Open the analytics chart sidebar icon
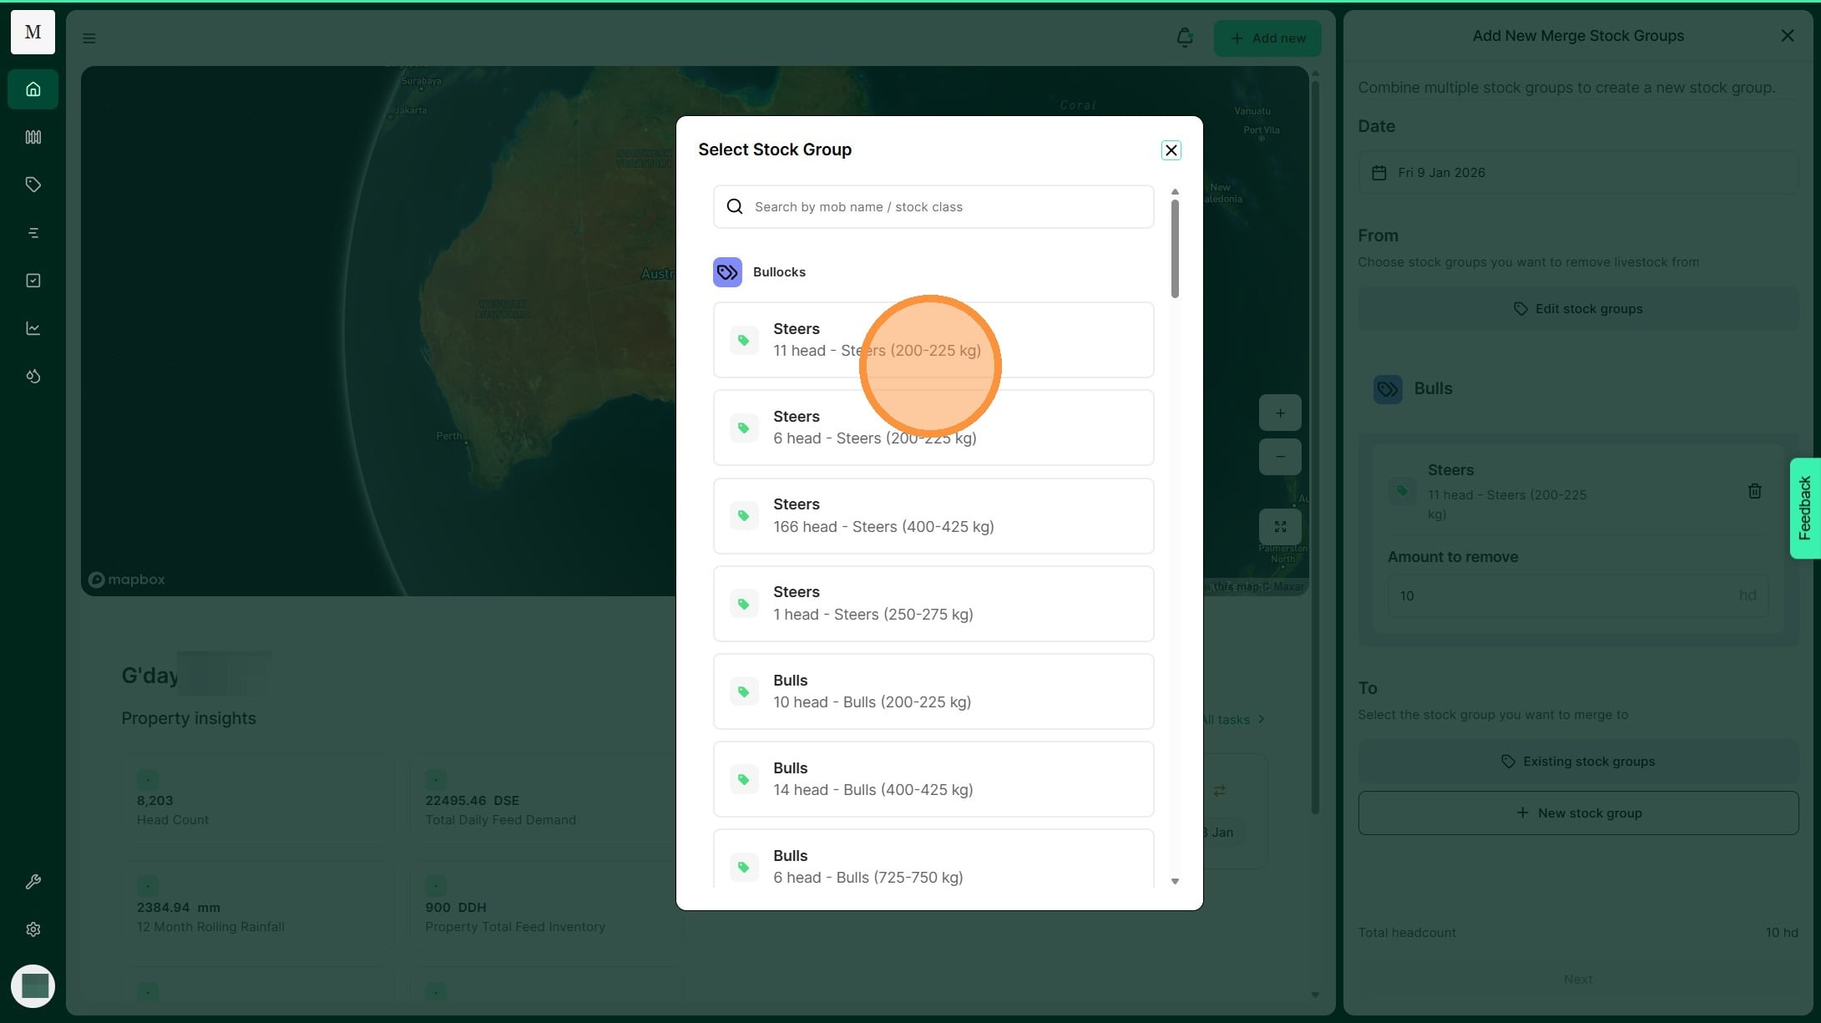 point(33,328)
